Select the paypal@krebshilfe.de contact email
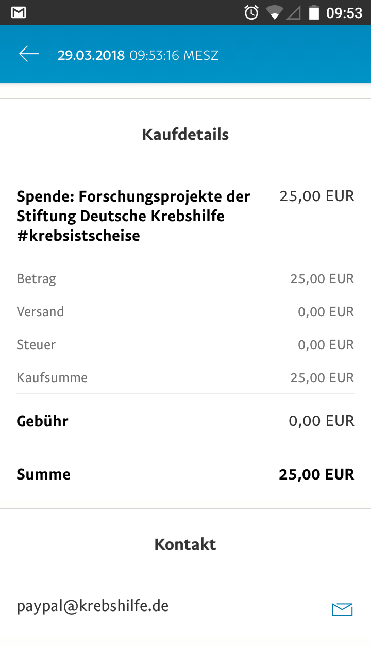Image resolution: width=371 pixels, height=660 pixels. 93,606
